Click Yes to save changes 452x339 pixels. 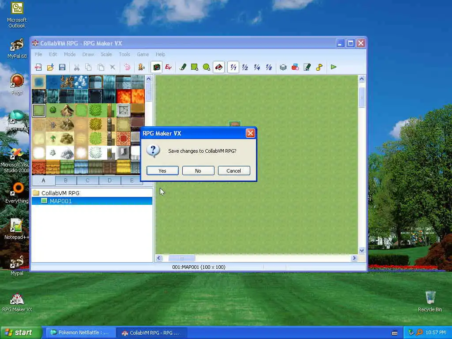(x=162, y=171)
